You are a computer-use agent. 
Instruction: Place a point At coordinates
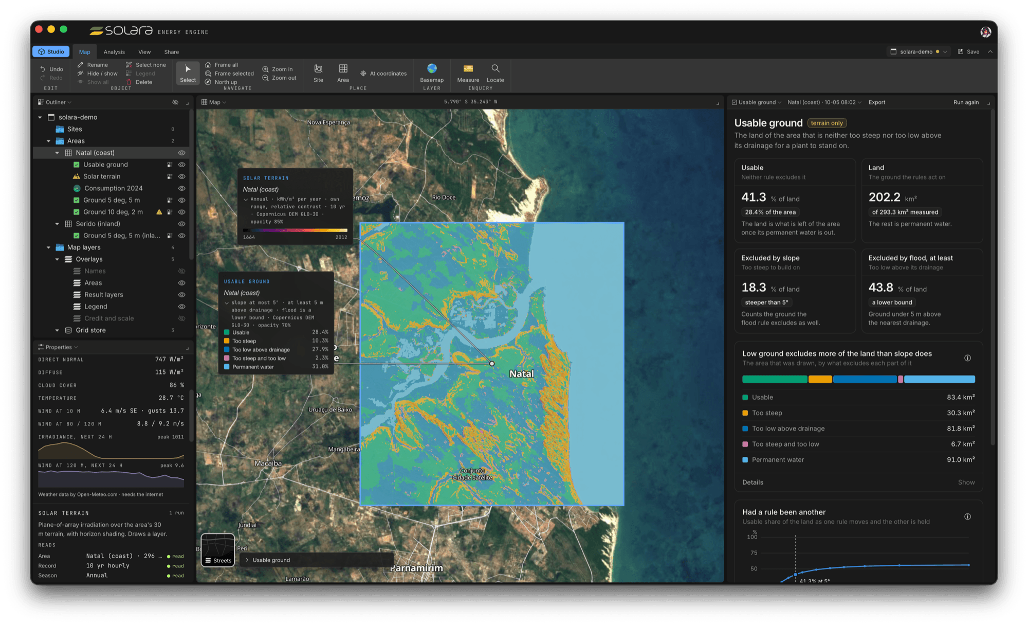[383, 74]
